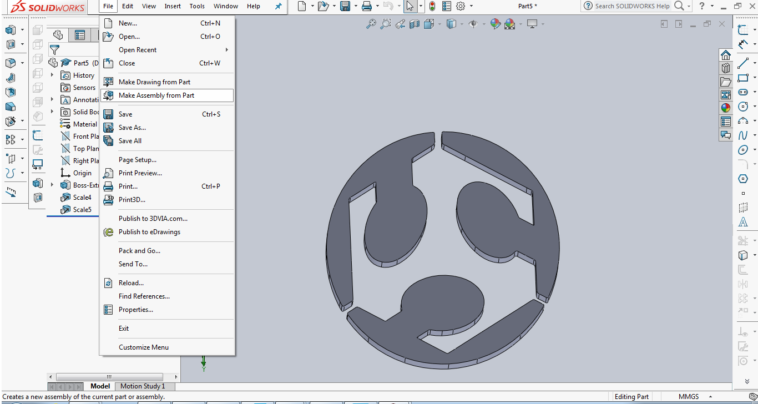
Task: Open Open Recent submenu
Action: tap(167, 50)
